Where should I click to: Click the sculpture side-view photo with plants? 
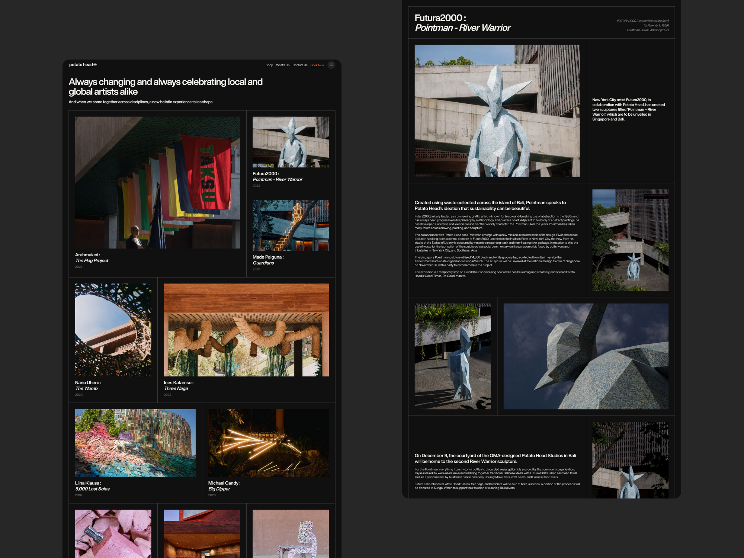point(453,356)
